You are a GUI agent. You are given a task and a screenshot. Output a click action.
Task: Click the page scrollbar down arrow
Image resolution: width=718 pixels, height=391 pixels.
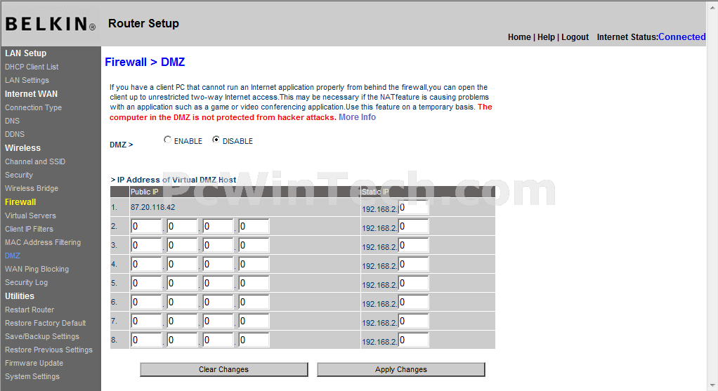(713, 385)
